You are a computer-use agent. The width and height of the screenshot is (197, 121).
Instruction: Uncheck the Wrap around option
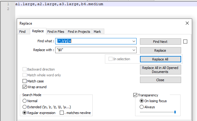[24, 87]
